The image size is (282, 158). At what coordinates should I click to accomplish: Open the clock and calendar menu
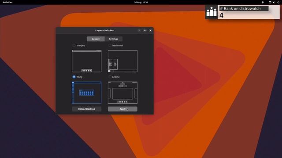141,2
